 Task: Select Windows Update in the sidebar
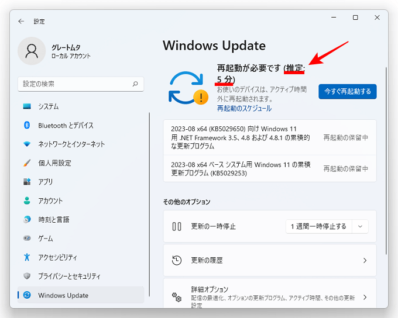point(81,295)
